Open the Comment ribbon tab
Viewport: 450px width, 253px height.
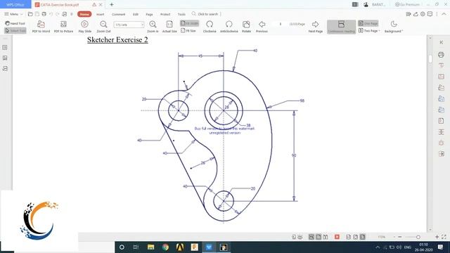pyautogui.click(x=119, y=14)
